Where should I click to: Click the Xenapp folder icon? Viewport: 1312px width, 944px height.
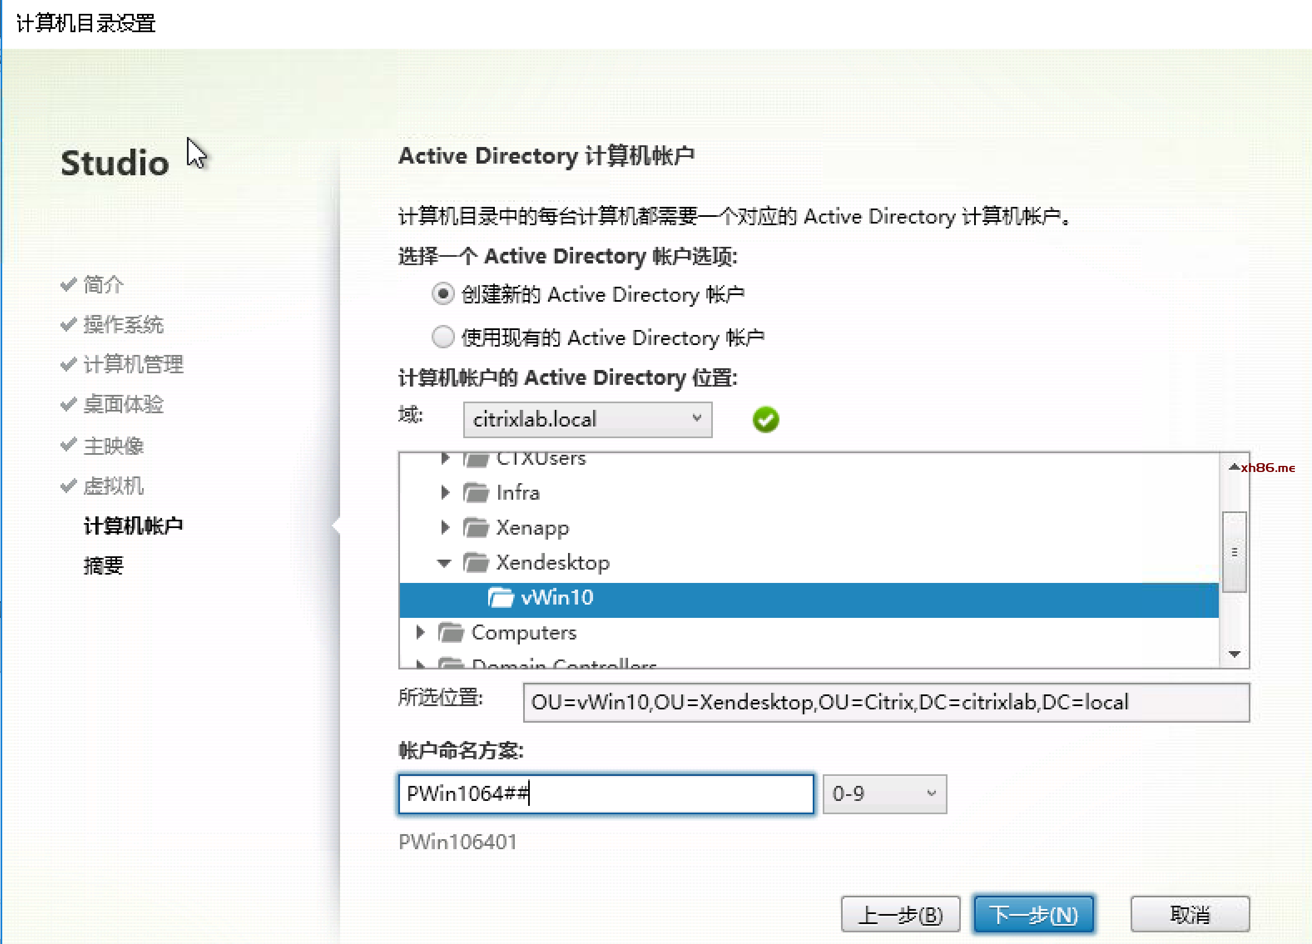coord(475,527)
